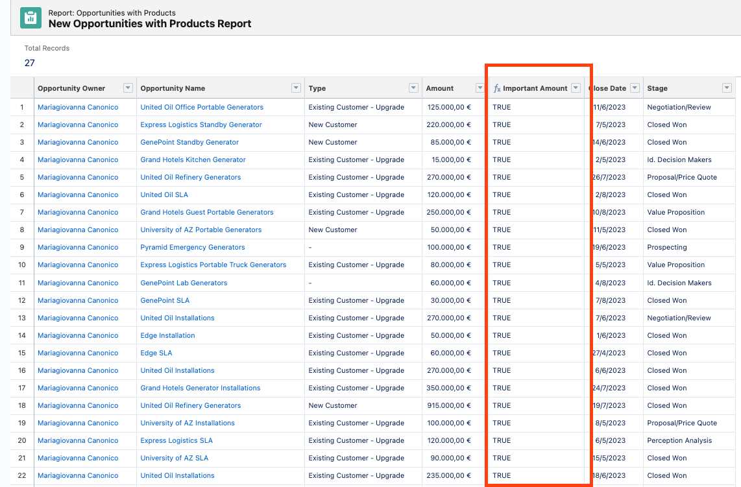Select the amount 235.000,00 € cell

(449, 475)
